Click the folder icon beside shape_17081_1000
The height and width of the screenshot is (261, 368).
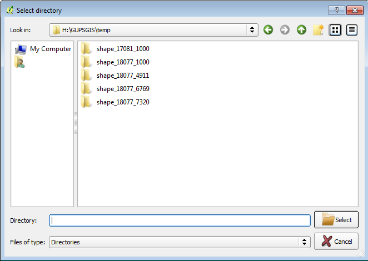coord(86,48)
